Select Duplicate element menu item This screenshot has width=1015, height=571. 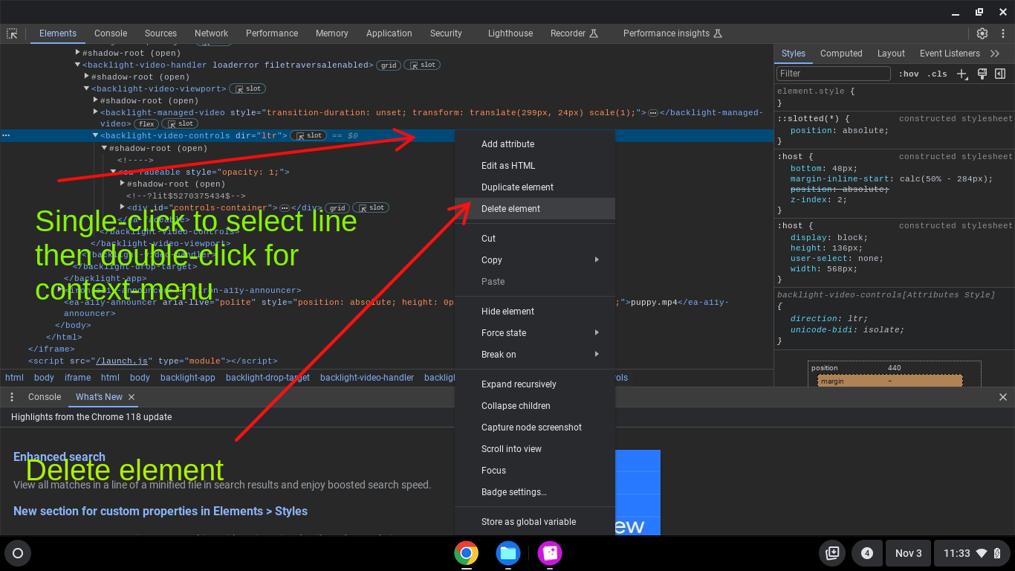click(x=535, y=187)
